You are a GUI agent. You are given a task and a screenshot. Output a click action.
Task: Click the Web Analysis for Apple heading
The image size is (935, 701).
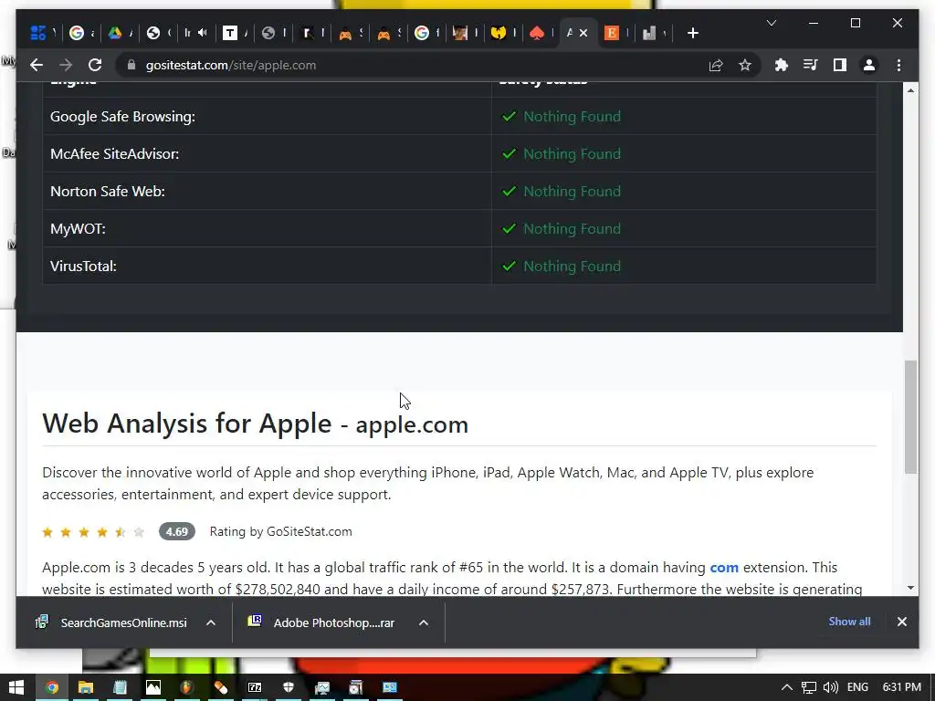click(256, 424)
